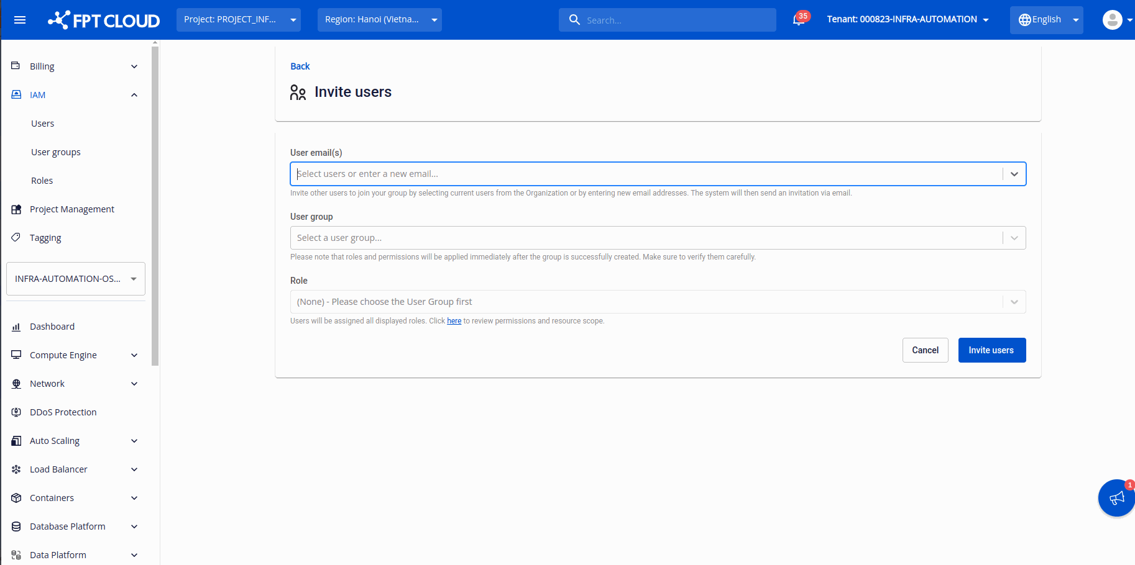Expand the Network menu chevron
Viewport: 1135px width, 565px height.
134,384
